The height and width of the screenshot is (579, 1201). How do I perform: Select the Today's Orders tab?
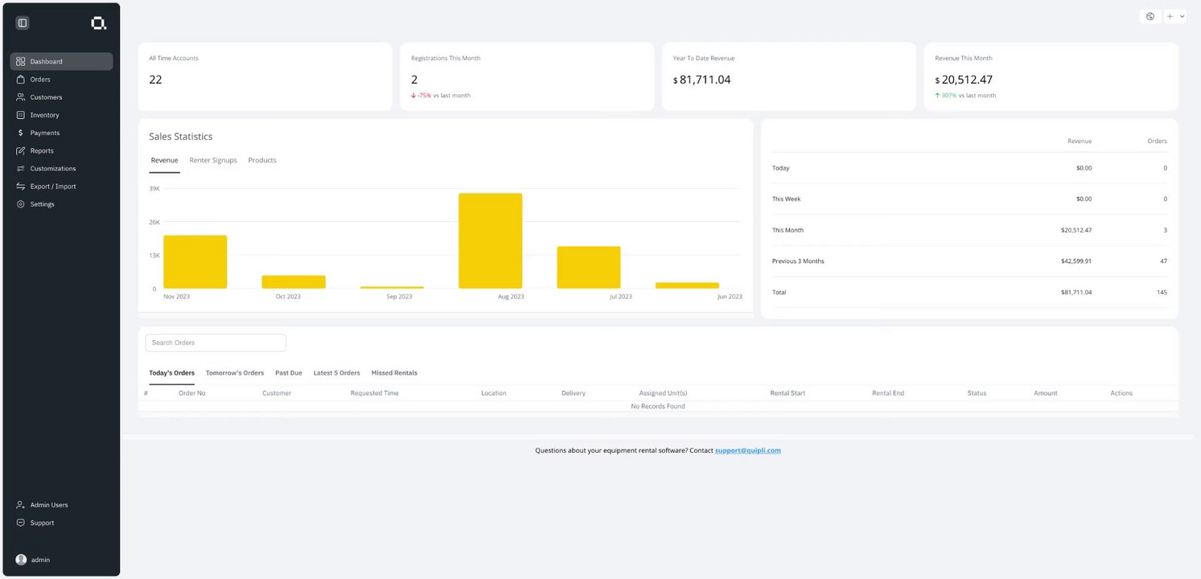(x=172, y=373)
